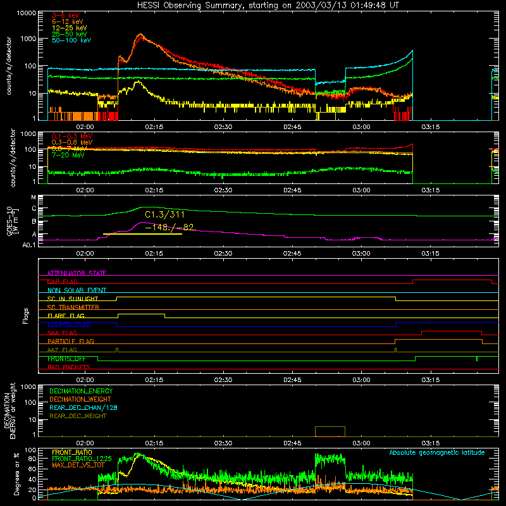Select the FRONTS_OFF flag label
Viewport: 506px width, 506px height.
point(66,359)
